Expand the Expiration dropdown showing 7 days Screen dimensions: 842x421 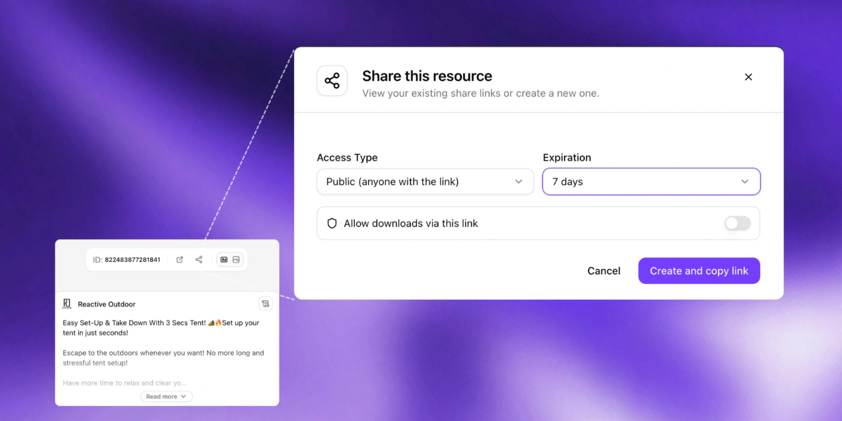coord(651,182)
